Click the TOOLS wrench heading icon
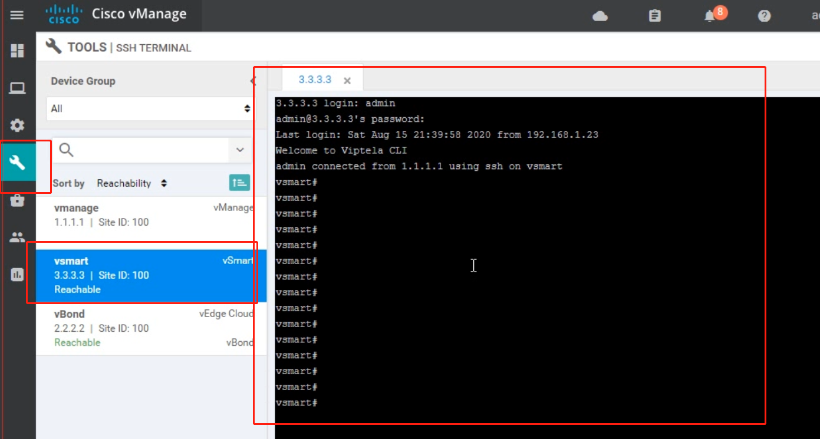Screen dimensions: 820x439 click(54, 46)
